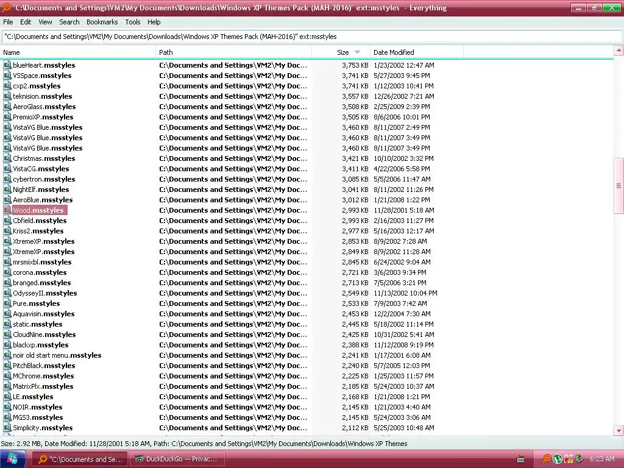
Task: Open the View menu
Action: (45, 22)
